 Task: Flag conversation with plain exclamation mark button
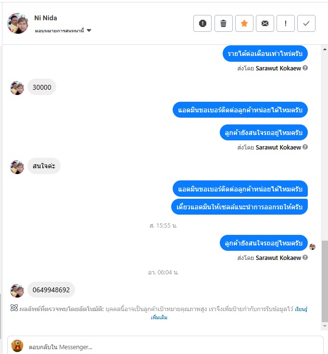click(286, 24)
